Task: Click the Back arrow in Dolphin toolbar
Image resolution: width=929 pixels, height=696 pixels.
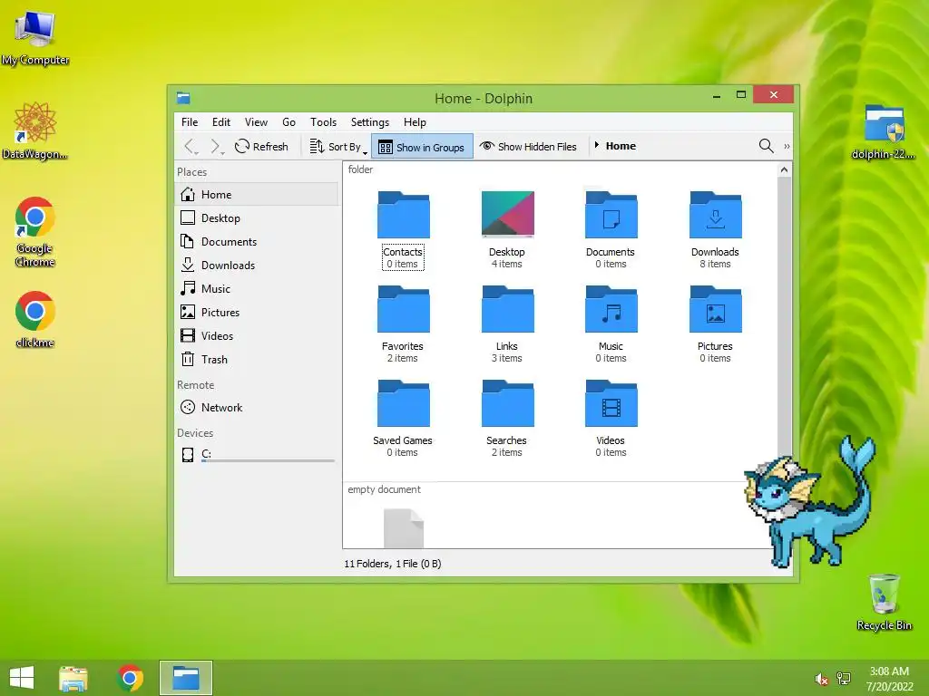Action: tap(191, 146)
